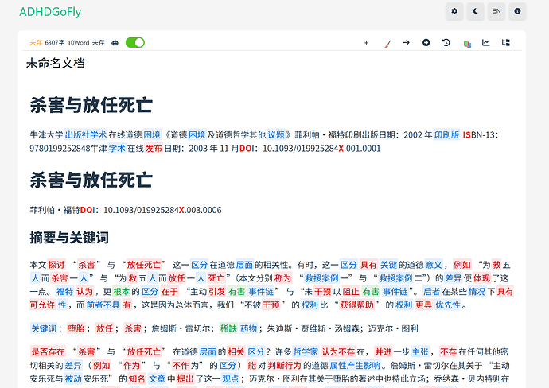Click the red brush clear icon
Image resolution: width=549 pixels, height=388 pixels.
387,43
